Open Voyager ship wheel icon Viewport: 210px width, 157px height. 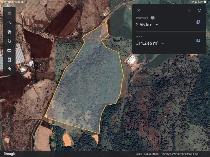[9, 32]
